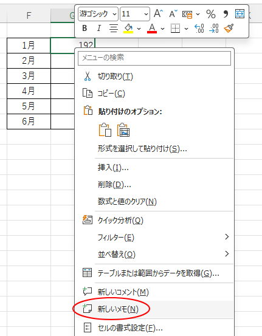Open accounting number format dropdown
262x336 pixels.
198,15
